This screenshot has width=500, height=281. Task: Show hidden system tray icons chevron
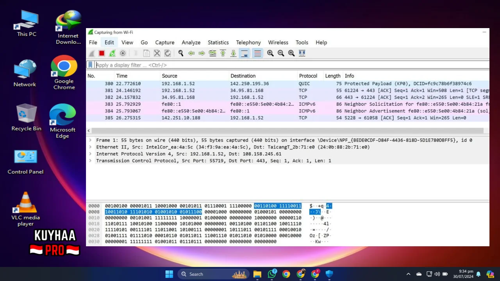tap(408, 274)
